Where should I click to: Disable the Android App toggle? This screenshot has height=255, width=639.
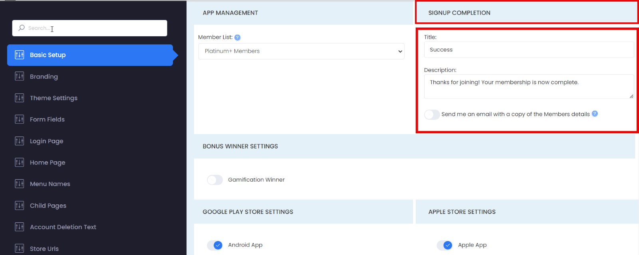(x=215, y=245)
